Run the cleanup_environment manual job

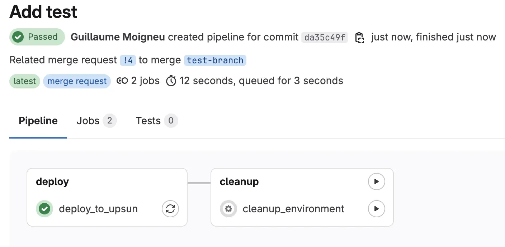[376, 209]
